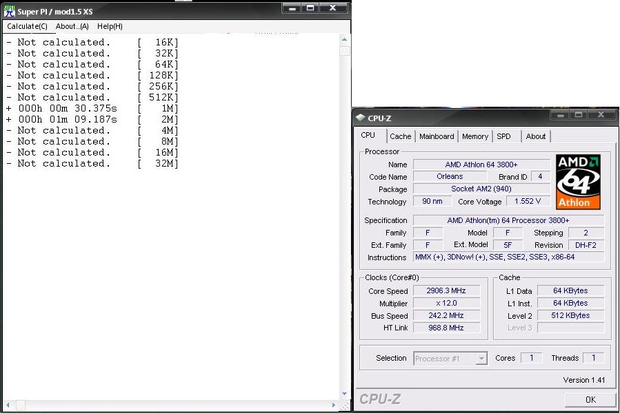Close the Super PI window

(333, 8)
